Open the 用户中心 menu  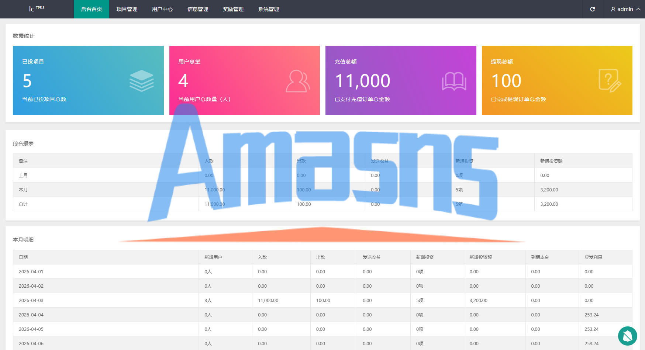coord(162,9)
